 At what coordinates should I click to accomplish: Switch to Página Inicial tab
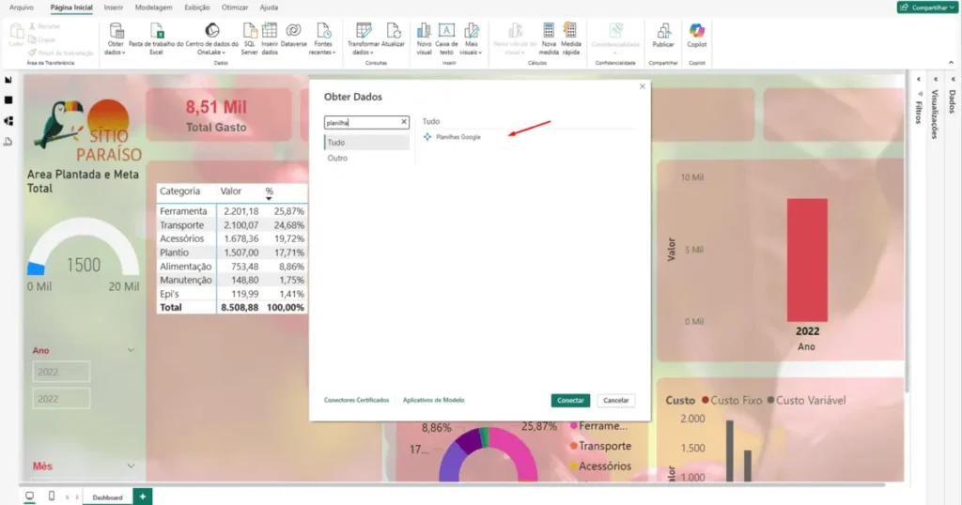(71, 8)
